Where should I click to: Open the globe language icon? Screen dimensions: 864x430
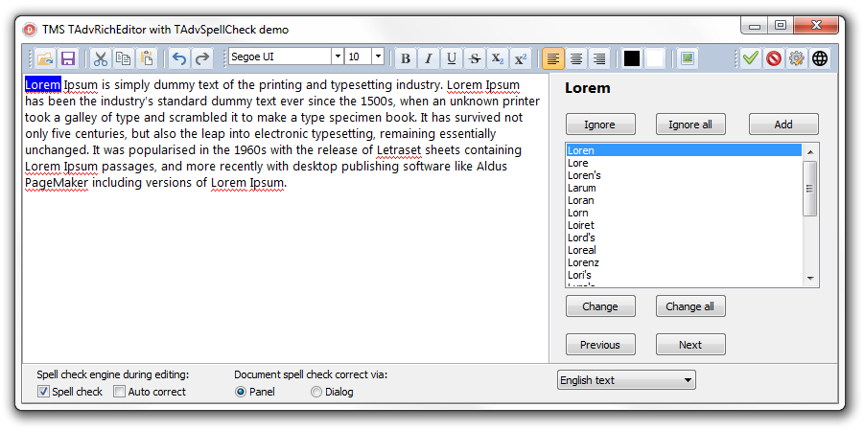pos(820,58)
